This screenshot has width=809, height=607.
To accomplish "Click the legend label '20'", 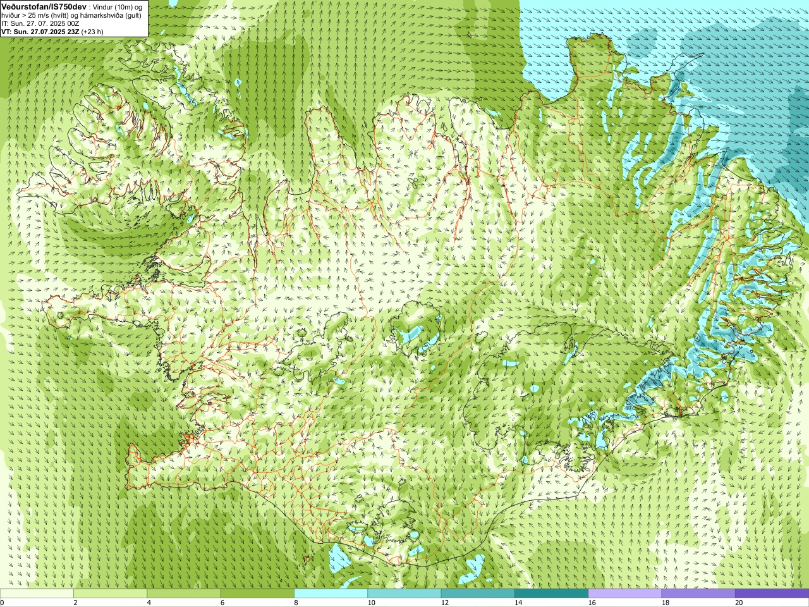I will pyautogui.click(x=739, y=603).
